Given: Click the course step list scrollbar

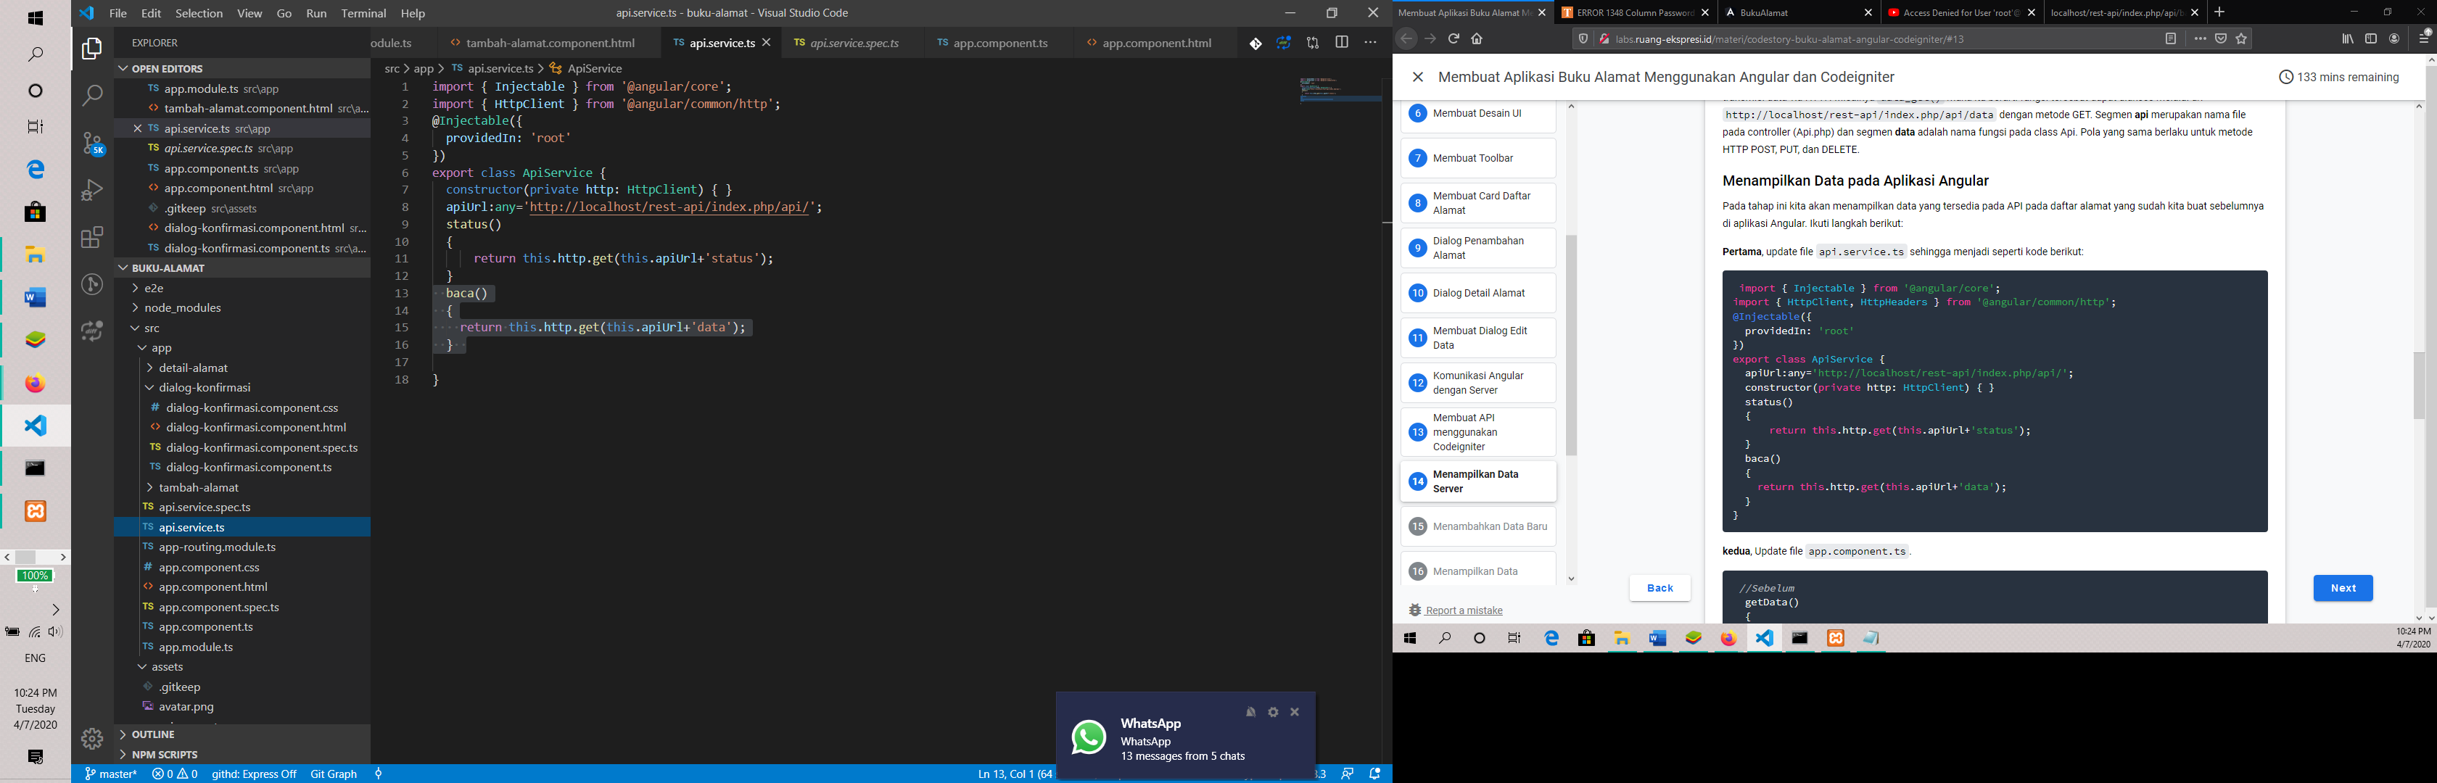Looking at the screenshot, I should pyautogui.click(x=1572, y=345).
